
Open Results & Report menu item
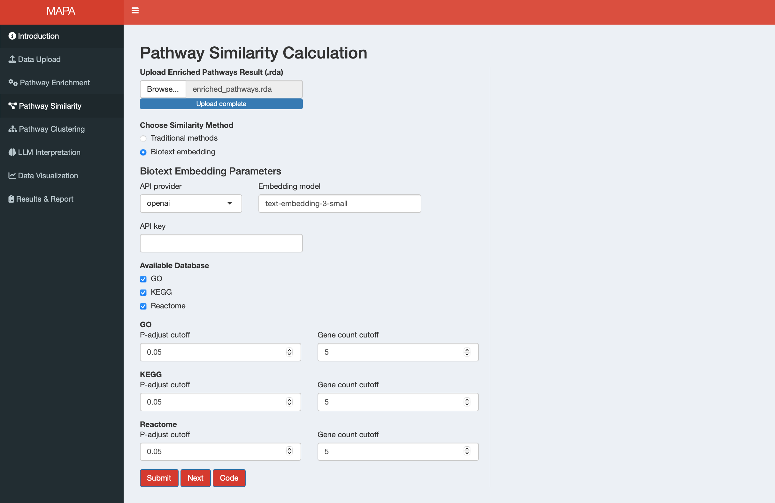[62, 199]
